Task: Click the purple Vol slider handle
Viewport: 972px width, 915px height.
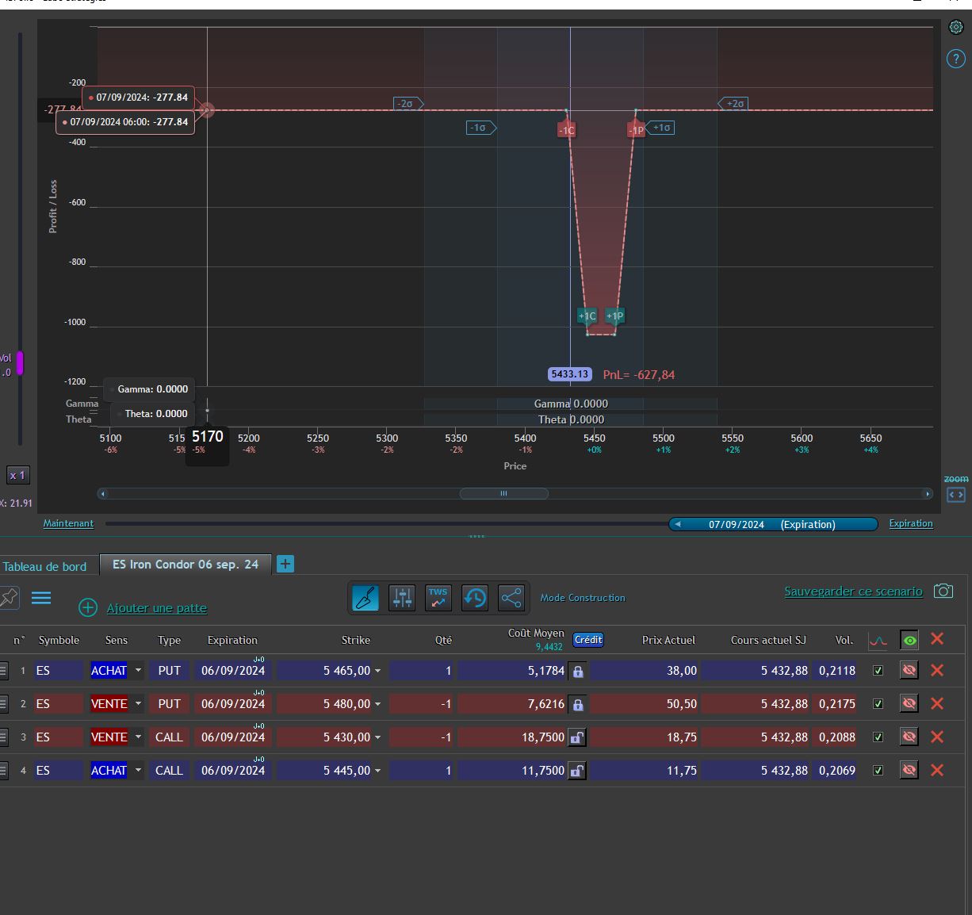Action: click(x=20, y=363)
